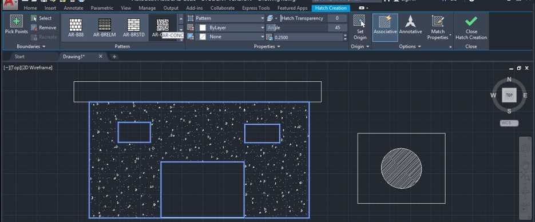Expand the Options panel
The height and width of the screenshot is (222, 535).
tap(410, 46)
